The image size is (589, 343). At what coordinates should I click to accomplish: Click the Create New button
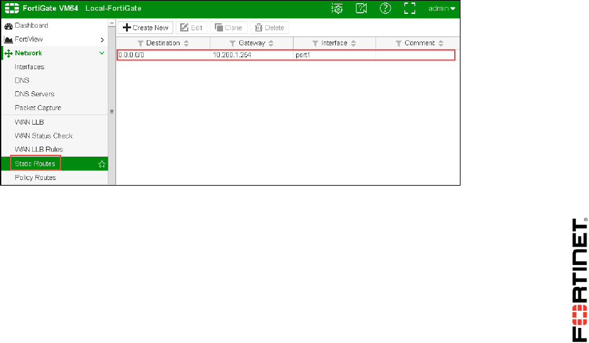coord(146,28)
